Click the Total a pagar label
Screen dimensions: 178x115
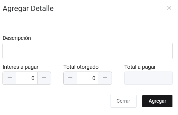(140, 67)
